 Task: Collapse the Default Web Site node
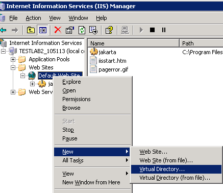click(22, 76)
